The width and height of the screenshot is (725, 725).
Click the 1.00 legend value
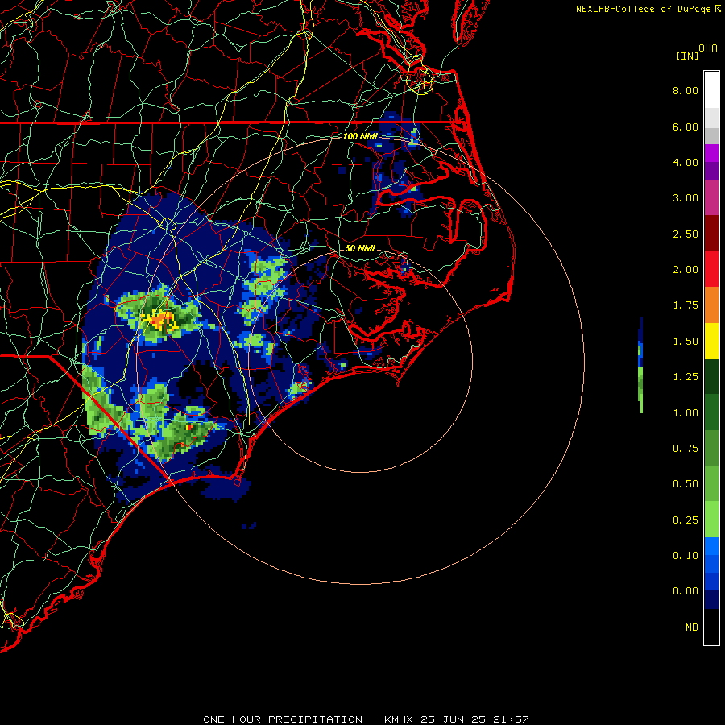686,413
